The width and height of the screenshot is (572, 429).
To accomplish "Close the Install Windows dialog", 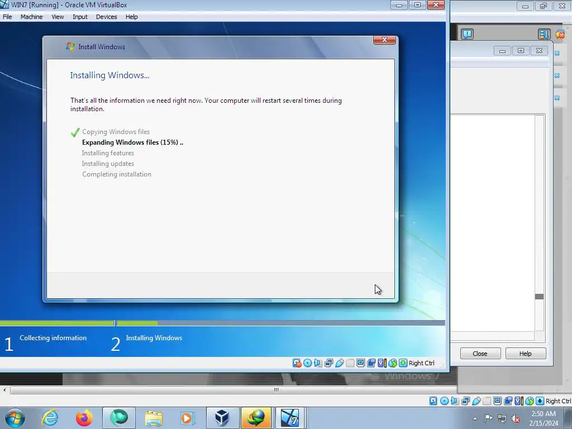I will (x=384, y=40).
